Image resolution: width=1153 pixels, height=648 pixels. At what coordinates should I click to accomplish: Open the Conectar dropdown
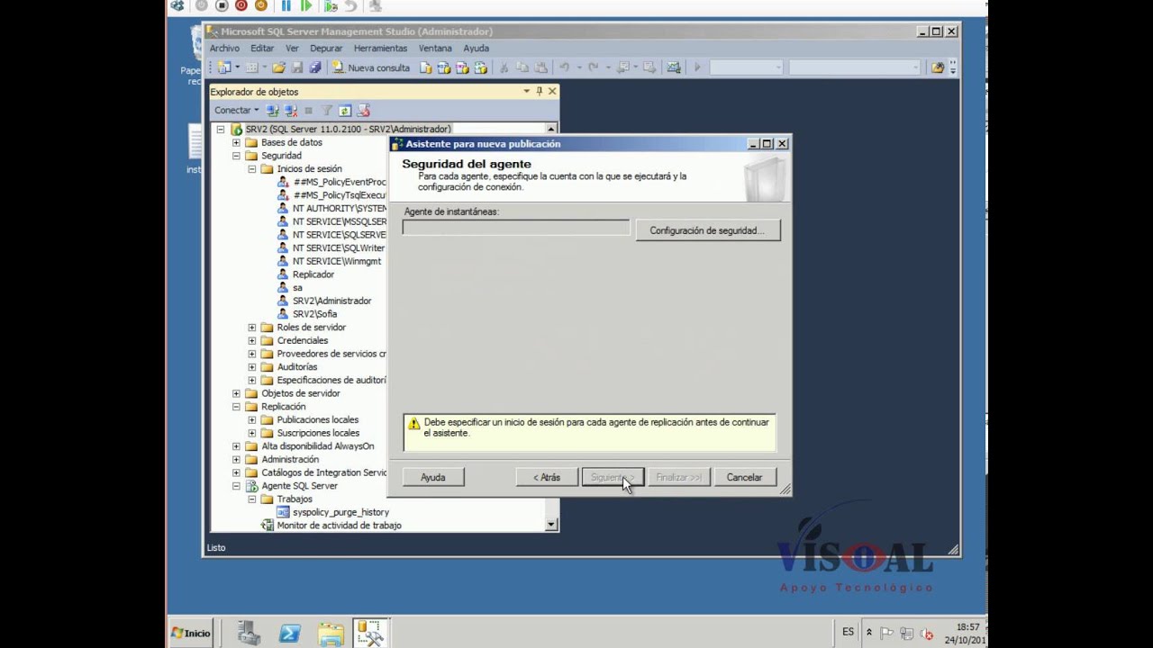point(237,111)
